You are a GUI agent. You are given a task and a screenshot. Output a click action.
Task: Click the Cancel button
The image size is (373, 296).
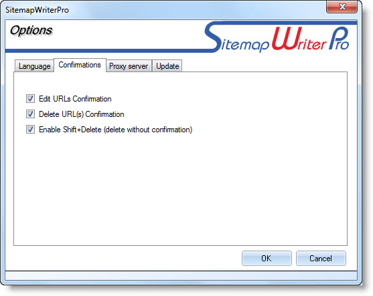[x=321, y=259]
